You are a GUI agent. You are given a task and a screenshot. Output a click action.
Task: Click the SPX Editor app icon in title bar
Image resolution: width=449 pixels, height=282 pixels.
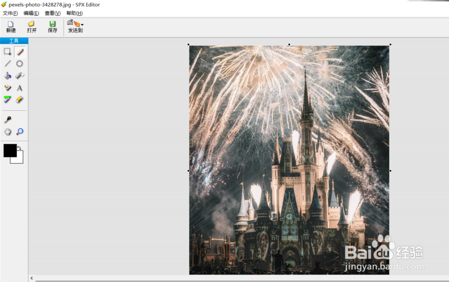coord(4,4)
